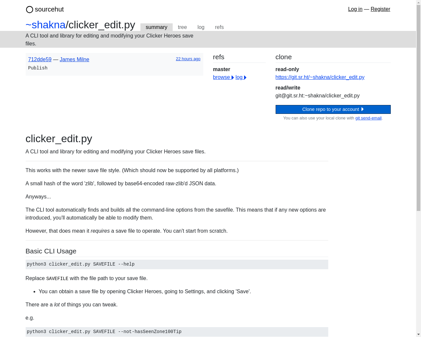
Task: Click the 'refs' section heading
Action: point(219,57)
